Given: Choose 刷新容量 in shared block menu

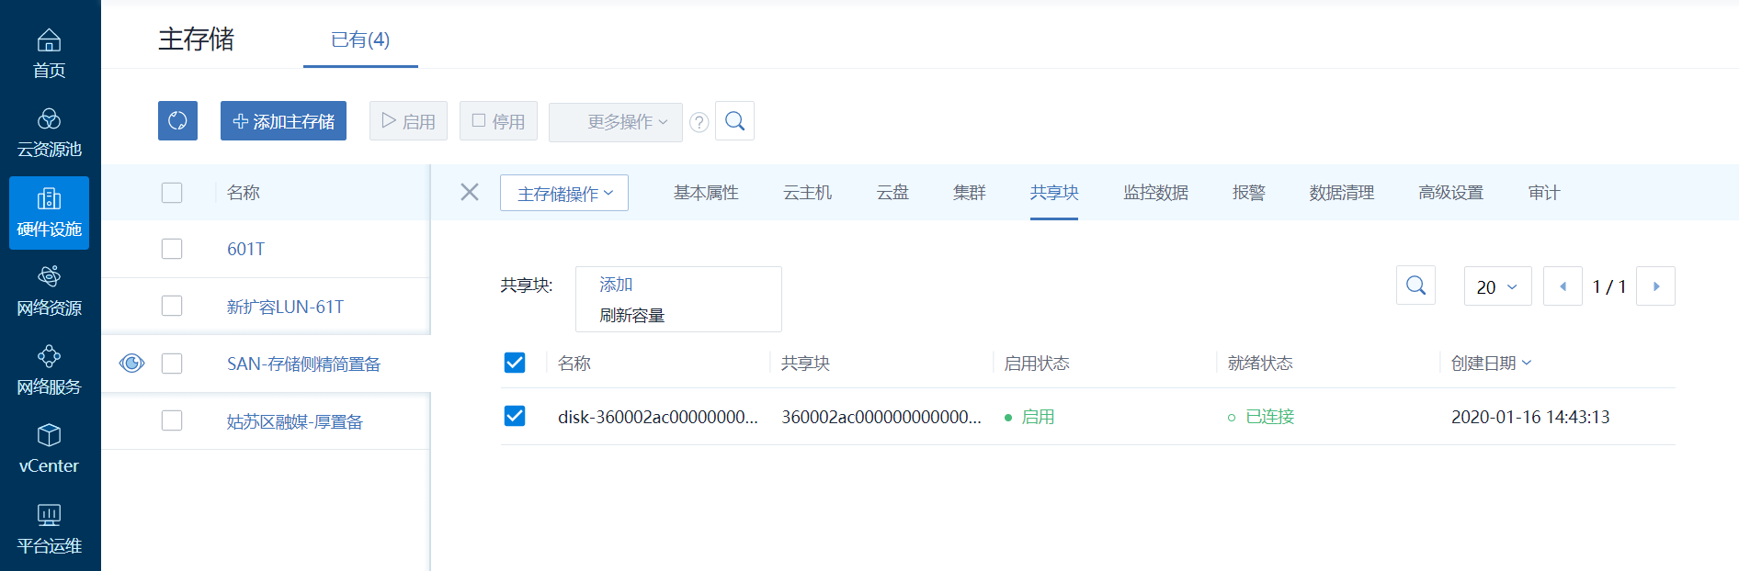Looking at the screenshot, I should click(631, 315).
